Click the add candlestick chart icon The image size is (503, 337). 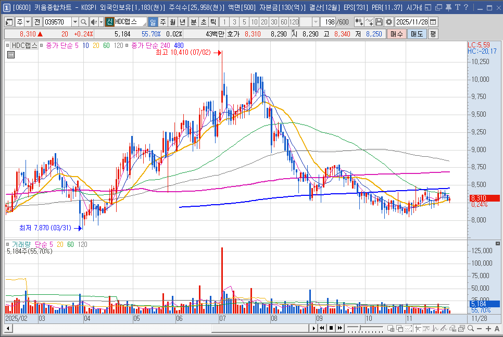point(359,22)
